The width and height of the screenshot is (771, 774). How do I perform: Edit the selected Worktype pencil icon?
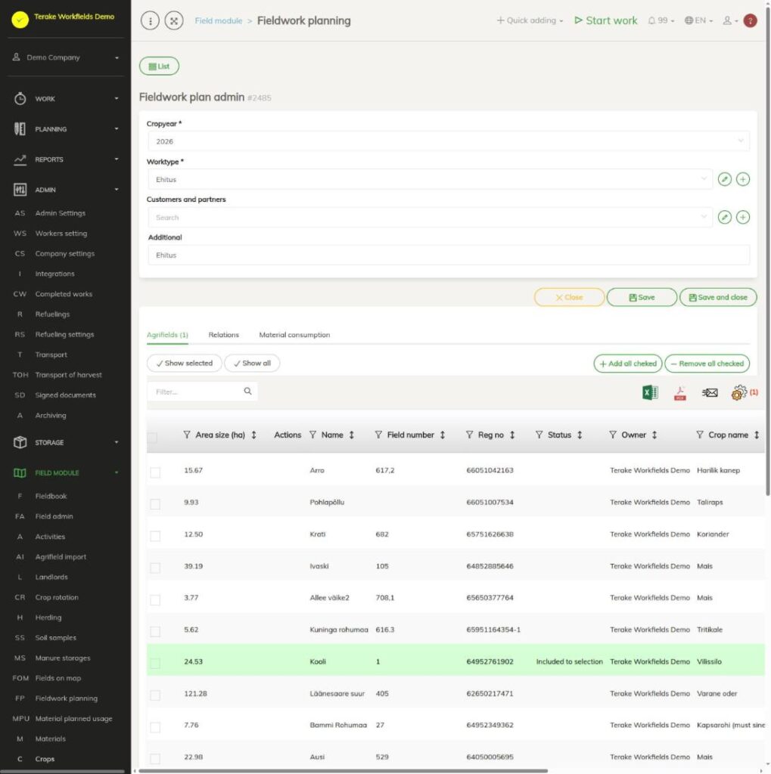725,179
